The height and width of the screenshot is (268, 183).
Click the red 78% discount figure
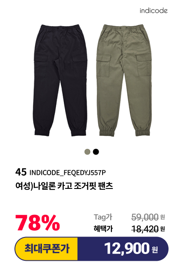(x=37, y=223)
